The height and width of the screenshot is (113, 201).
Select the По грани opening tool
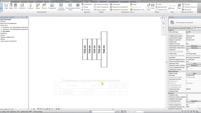(149, 7)
